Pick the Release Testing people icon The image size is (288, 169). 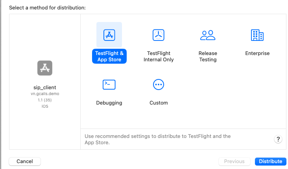pos(208,35)
